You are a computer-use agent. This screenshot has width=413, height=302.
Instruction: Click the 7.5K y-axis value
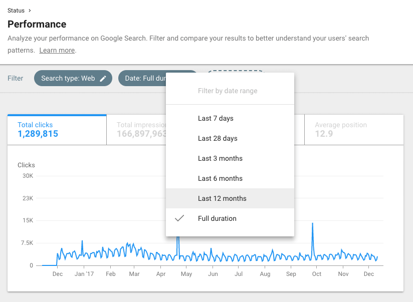pyautogui.click(x=27, y=243)
